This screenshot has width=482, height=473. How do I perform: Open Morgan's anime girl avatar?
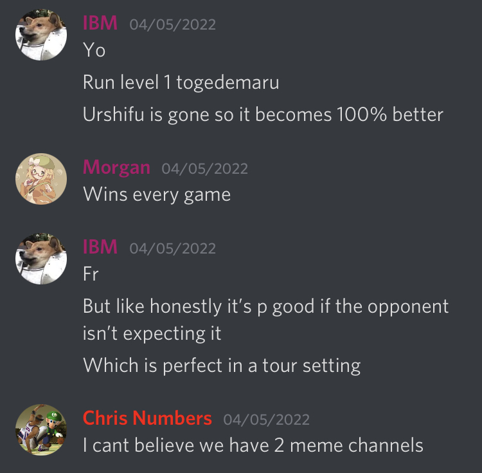click(41, 179)
